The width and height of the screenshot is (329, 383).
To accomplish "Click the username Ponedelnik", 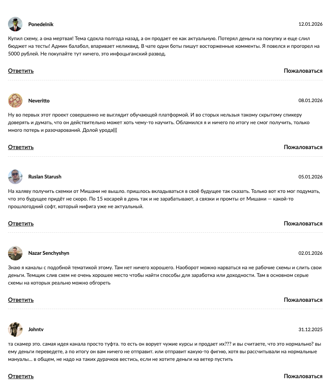I will (x=41, y=25).
